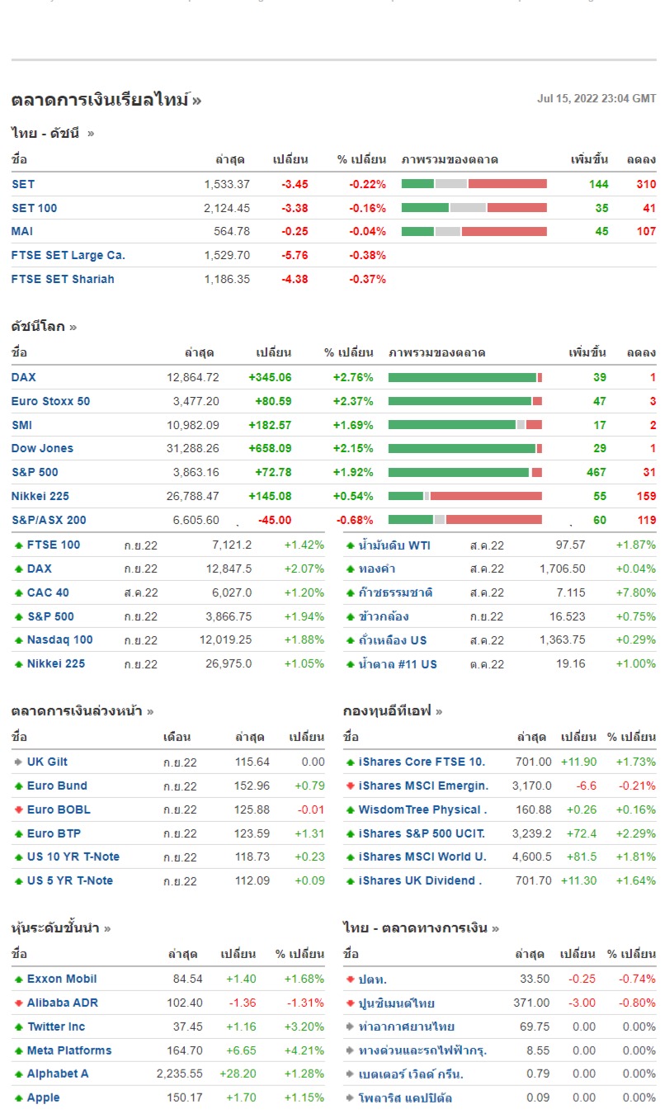Click the red arrow icon beside iShares MSCI Emergin.

point(351,786)
